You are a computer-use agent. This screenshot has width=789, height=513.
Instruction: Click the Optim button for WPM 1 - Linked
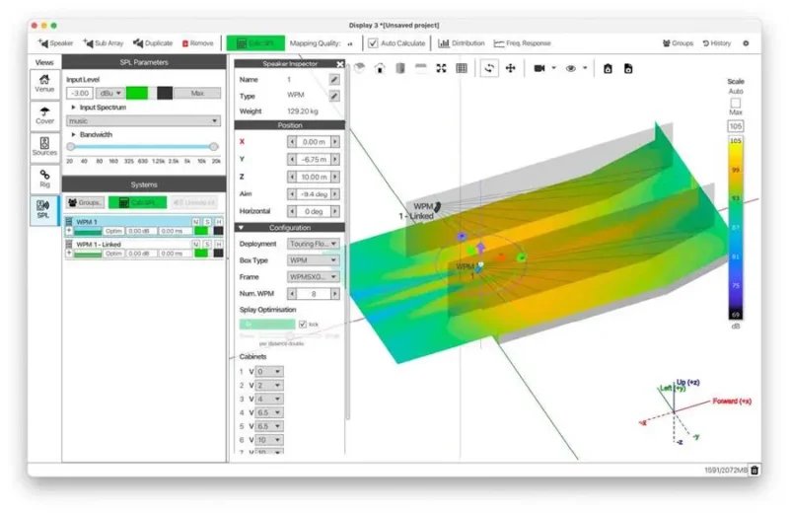[113, 254]
